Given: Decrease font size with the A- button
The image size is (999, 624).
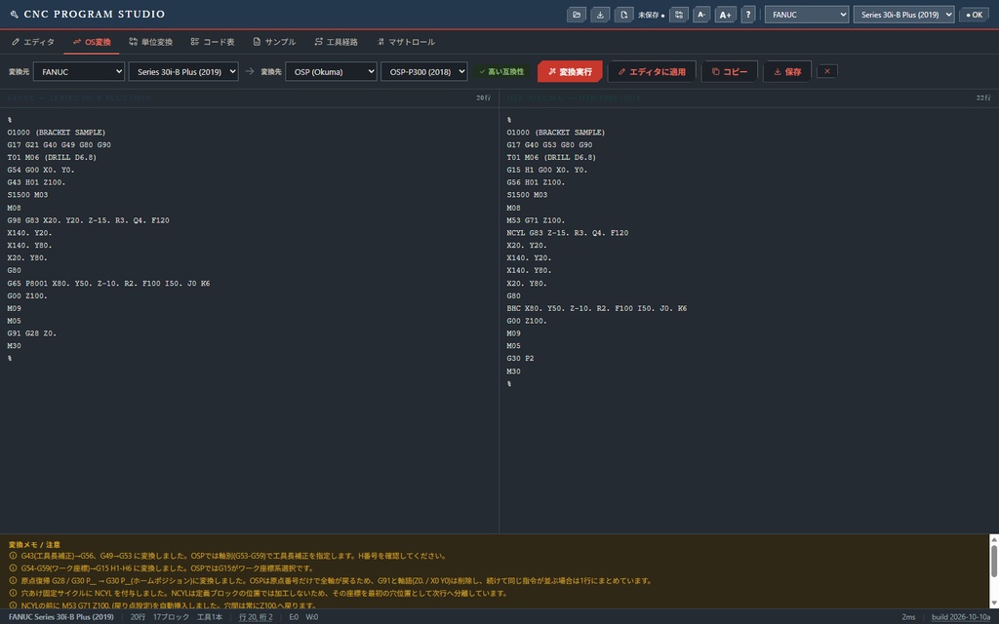Looking at the screenshot, I should 701,15.
